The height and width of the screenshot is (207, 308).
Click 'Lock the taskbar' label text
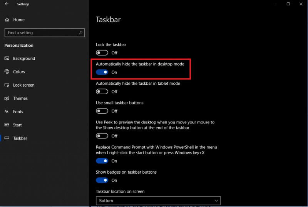[x=111, y=44]
